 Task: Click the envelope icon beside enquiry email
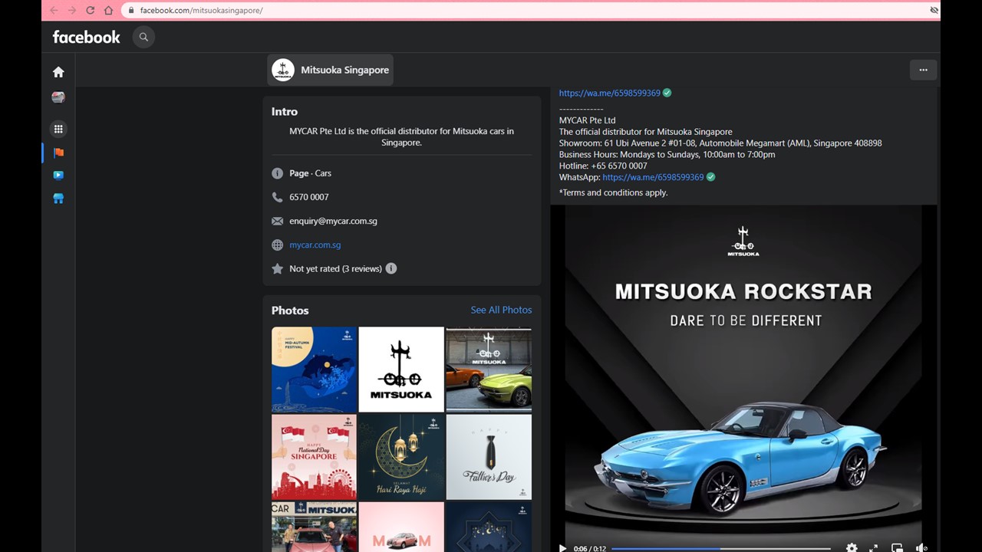(278, 221)
